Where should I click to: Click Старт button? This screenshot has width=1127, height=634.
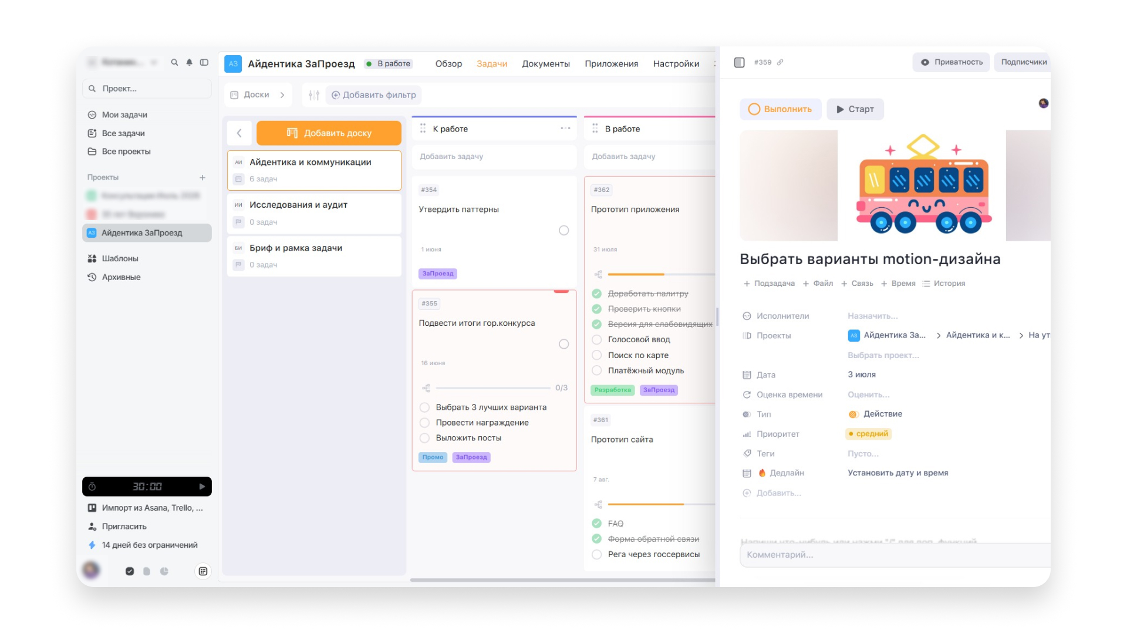855,109
